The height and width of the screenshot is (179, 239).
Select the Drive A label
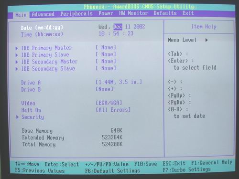(31, 83)
